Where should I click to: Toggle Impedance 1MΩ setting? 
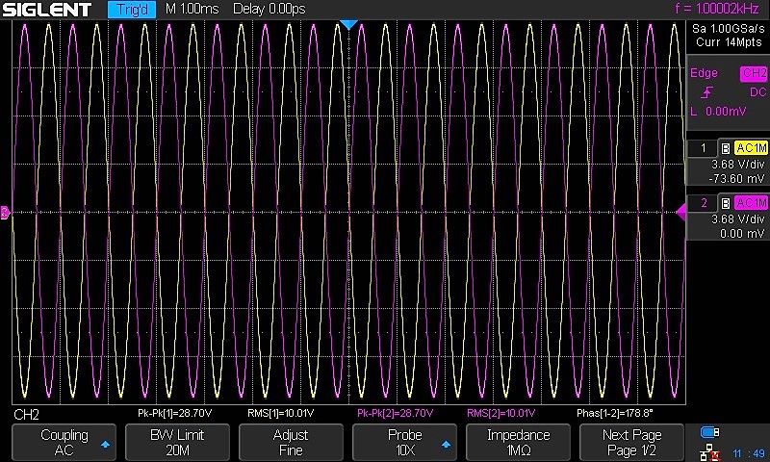pos(519,443)
